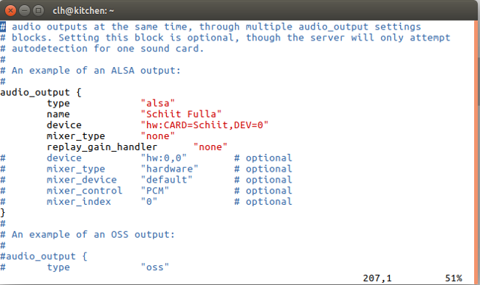Image resolution: width=480 pixels, height=285 pixels.
Task: Click the "Schiit Fulla" name string
Action: click(181, 114)
